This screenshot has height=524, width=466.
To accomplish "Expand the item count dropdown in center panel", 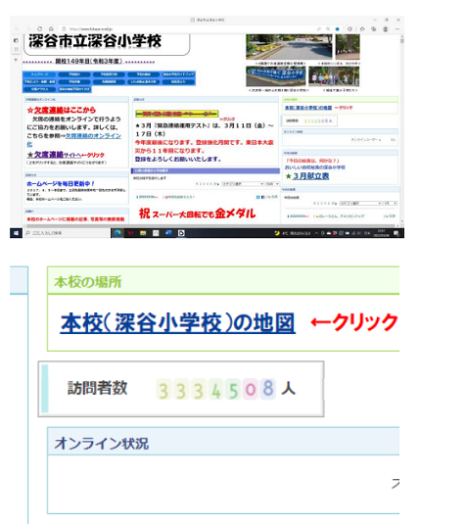I will pos(272,184).
